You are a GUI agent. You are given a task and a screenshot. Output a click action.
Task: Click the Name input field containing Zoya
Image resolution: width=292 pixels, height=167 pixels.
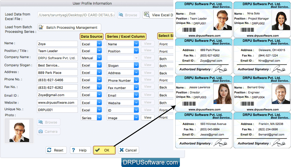click(57, 44)
